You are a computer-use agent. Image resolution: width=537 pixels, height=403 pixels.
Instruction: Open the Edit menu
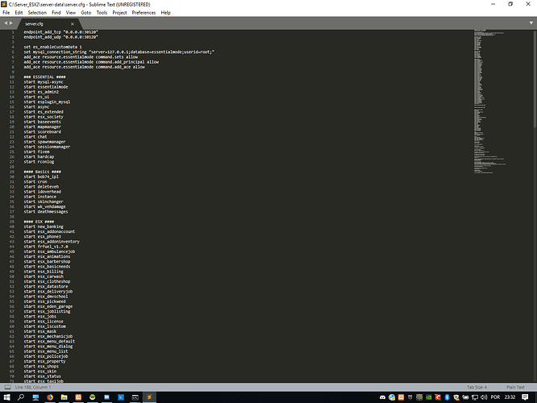pyautogui.click(x=19, y=13)
